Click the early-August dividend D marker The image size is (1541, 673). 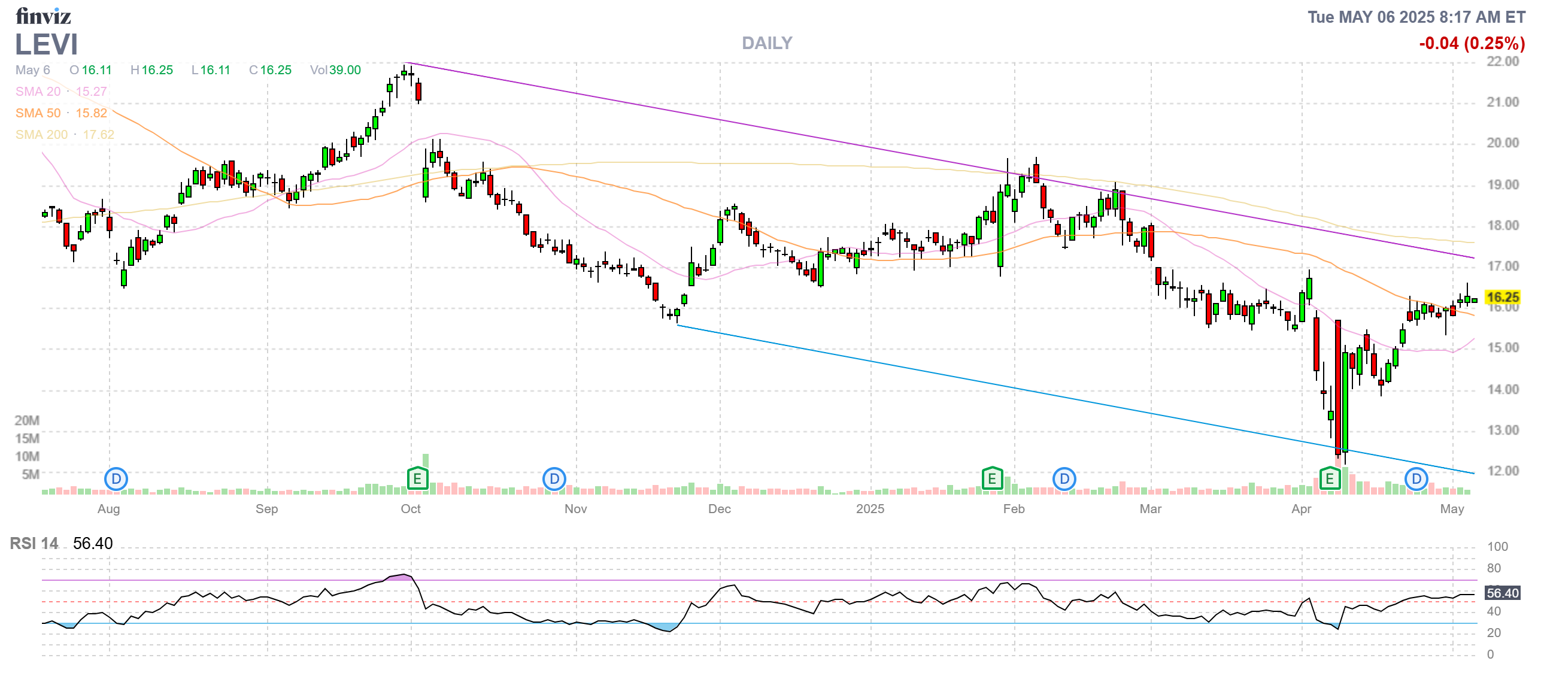click(116, 478)
